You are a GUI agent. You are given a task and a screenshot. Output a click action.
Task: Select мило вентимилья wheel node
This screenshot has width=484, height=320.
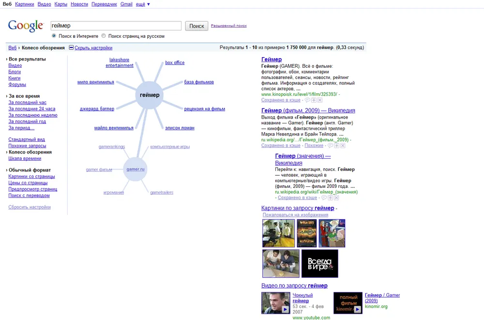(x=96, y=82)
